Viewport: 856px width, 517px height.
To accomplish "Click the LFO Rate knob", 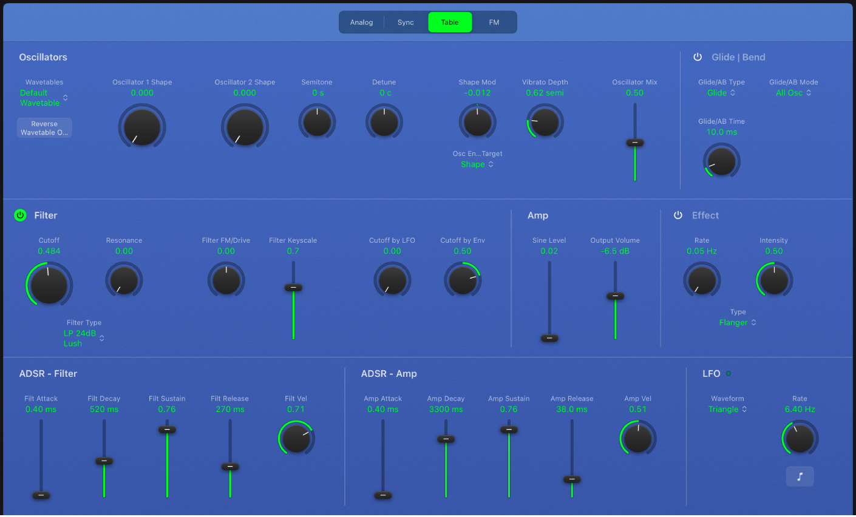I will tap(800, 438).
